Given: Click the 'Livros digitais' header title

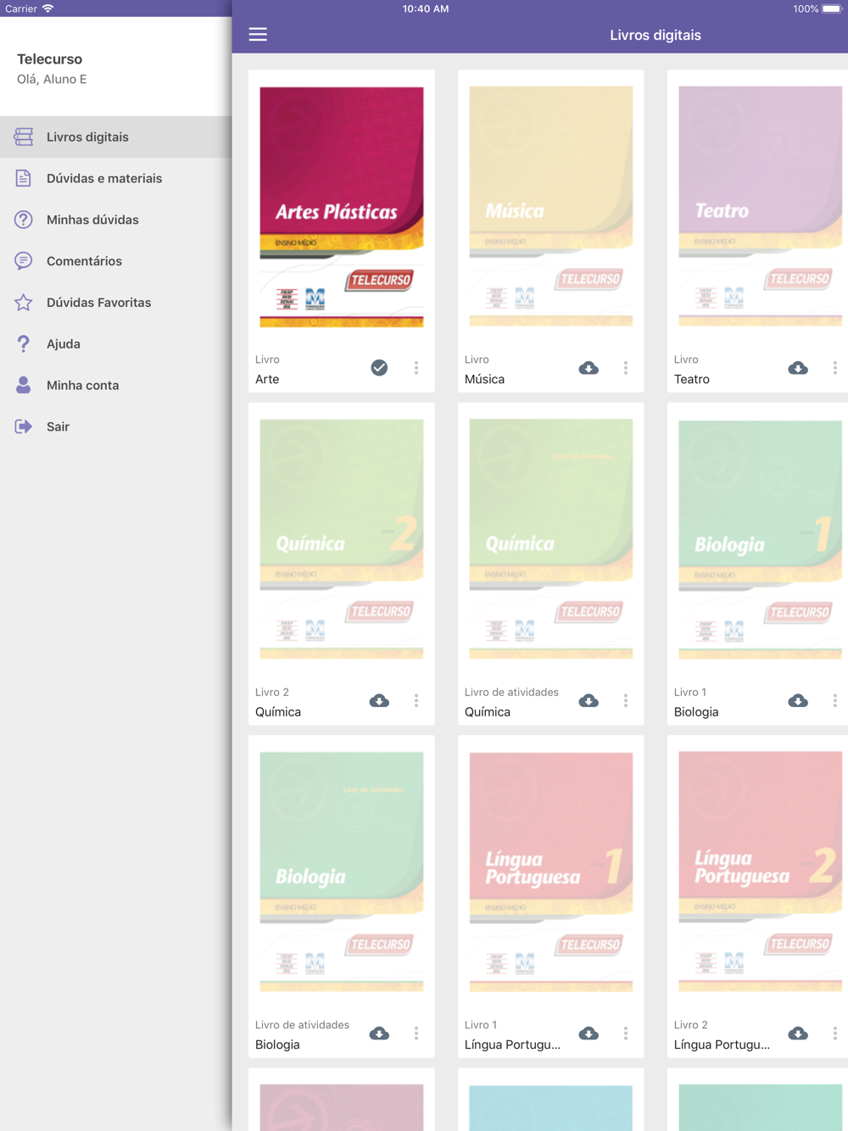Looking at the screenshot, I should (x=656, y=35).
